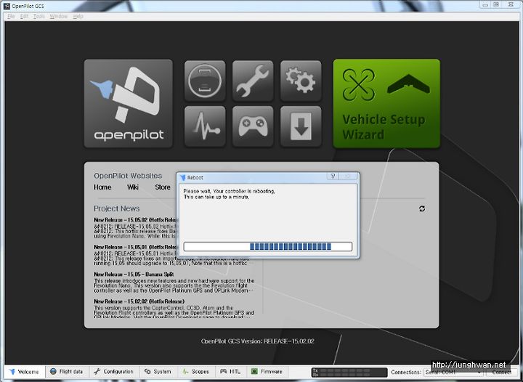The height and width of the screenshot is (382, 523).
Task: Click the Reboot dialog progress bar
Action: point(268,246)
